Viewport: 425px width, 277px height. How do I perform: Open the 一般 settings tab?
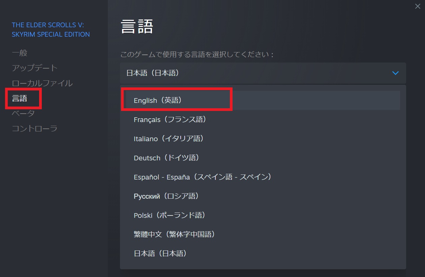[x=20, y=53]
